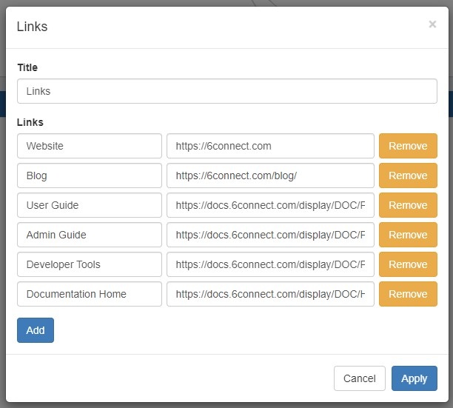Close the Links dialog with X

432,24
